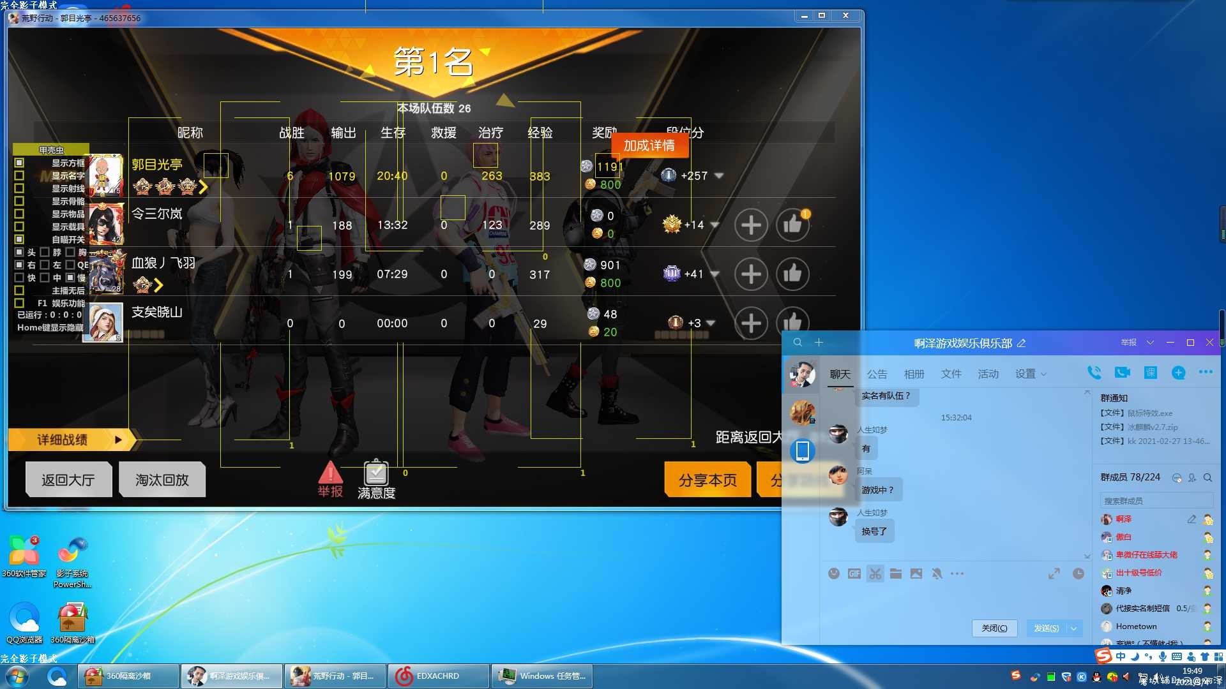This screenshot has height=689, width=1226.
Task: Open the emoji picker in chat toolbar
Action: point(834,574)
